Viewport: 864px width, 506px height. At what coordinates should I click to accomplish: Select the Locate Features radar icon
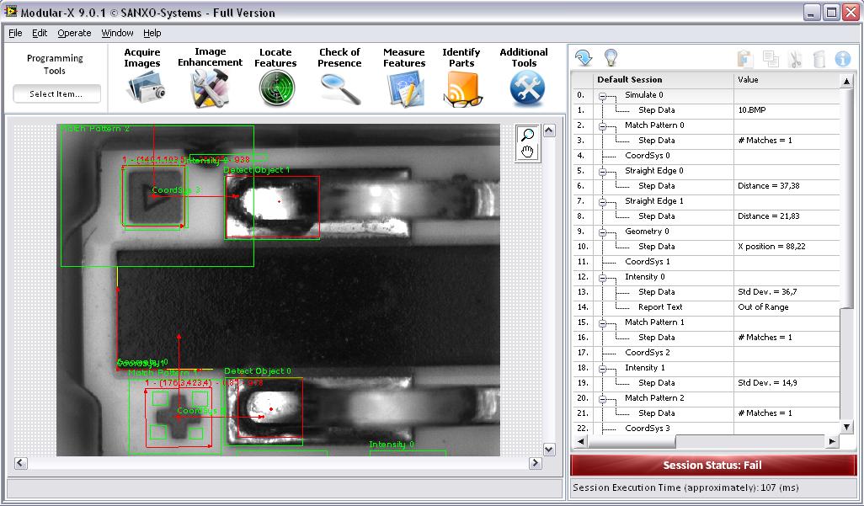click(275, 88)
